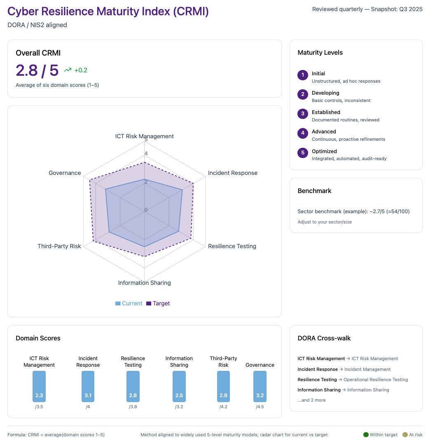The height and width of the screenshot is (440, 442).
Task: Click 'Adjust to your sector/size' note
Action: click(x=325, y=222)
